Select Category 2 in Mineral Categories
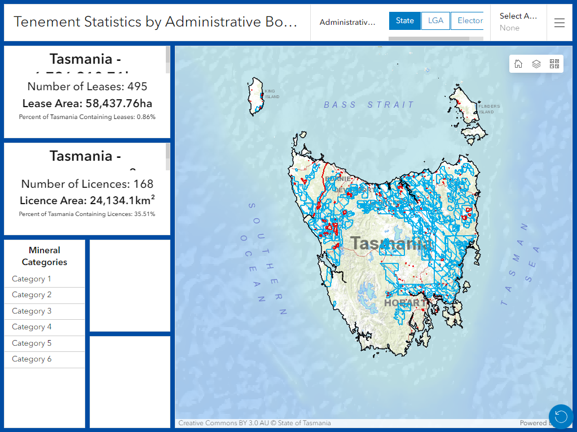 pos(32,295)
